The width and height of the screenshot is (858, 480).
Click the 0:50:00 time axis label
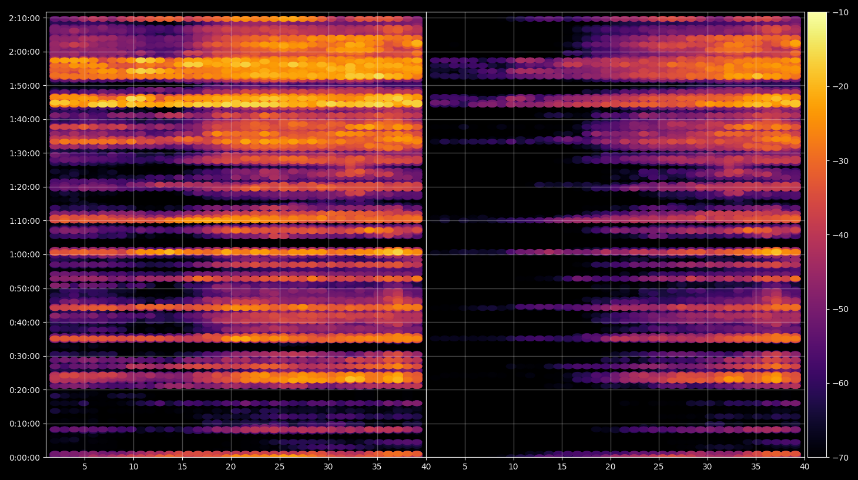pyautogui.click(x=24, y=288)
